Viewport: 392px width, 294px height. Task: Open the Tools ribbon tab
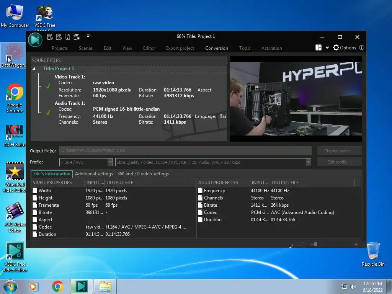point(245,48)
